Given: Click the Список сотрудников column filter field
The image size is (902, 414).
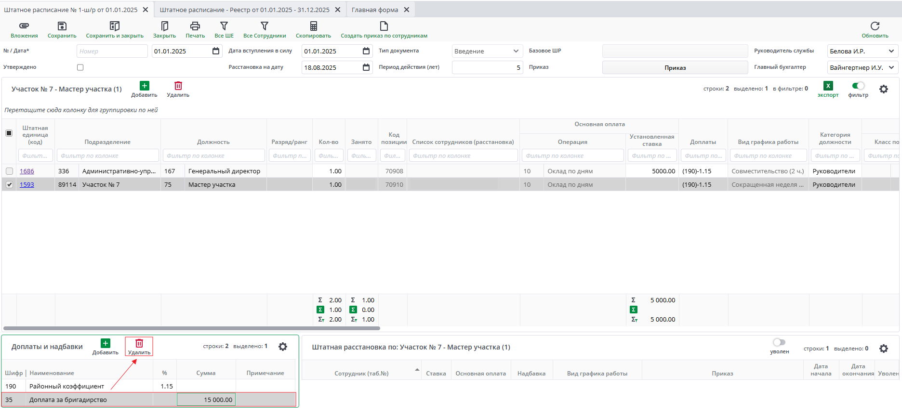Looking at the screenshot, I should click(463, 155).
